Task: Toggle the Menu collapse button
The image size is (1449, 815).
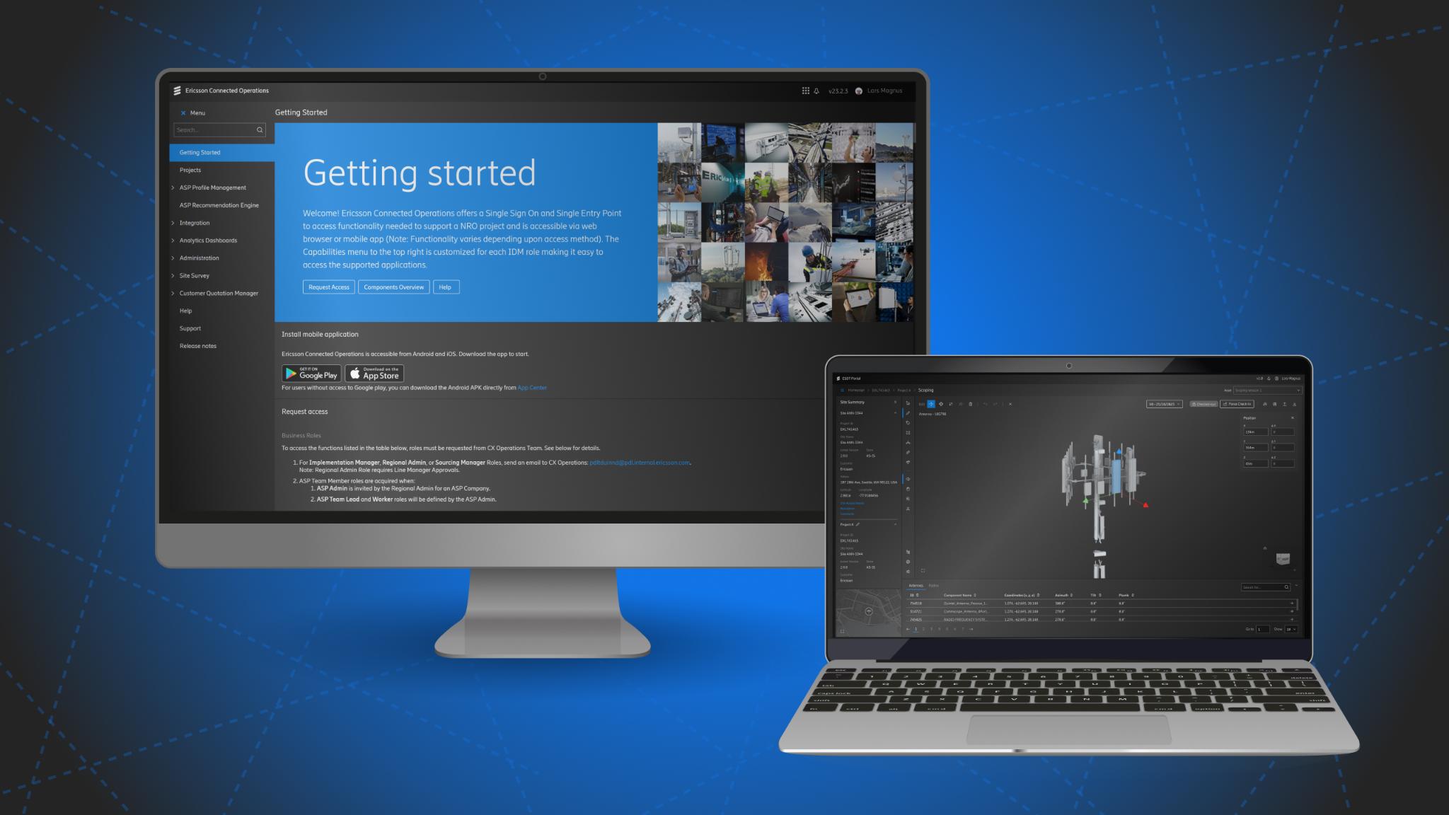Action: (x=182, y=112)
